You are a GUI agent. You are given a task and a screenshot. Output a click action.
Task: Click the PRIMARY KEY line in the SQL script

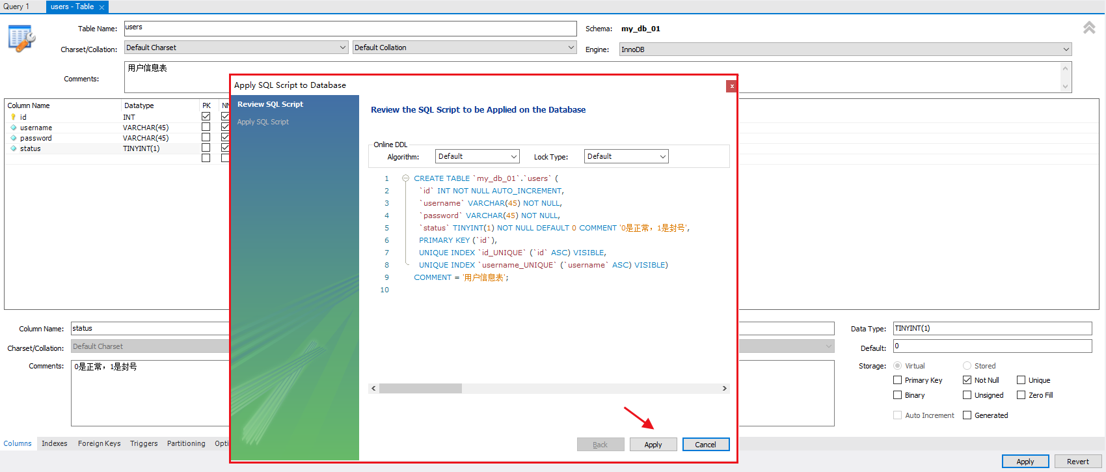coord(458,240)
